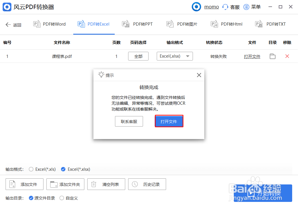Click 打开文件 link in the file row
The height and width of the screenshot is (208, 298).
tap(252, 56)
